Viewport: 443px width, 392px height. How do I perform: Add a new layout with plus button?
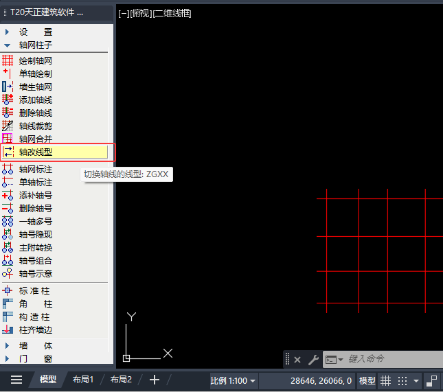[155, 380]
